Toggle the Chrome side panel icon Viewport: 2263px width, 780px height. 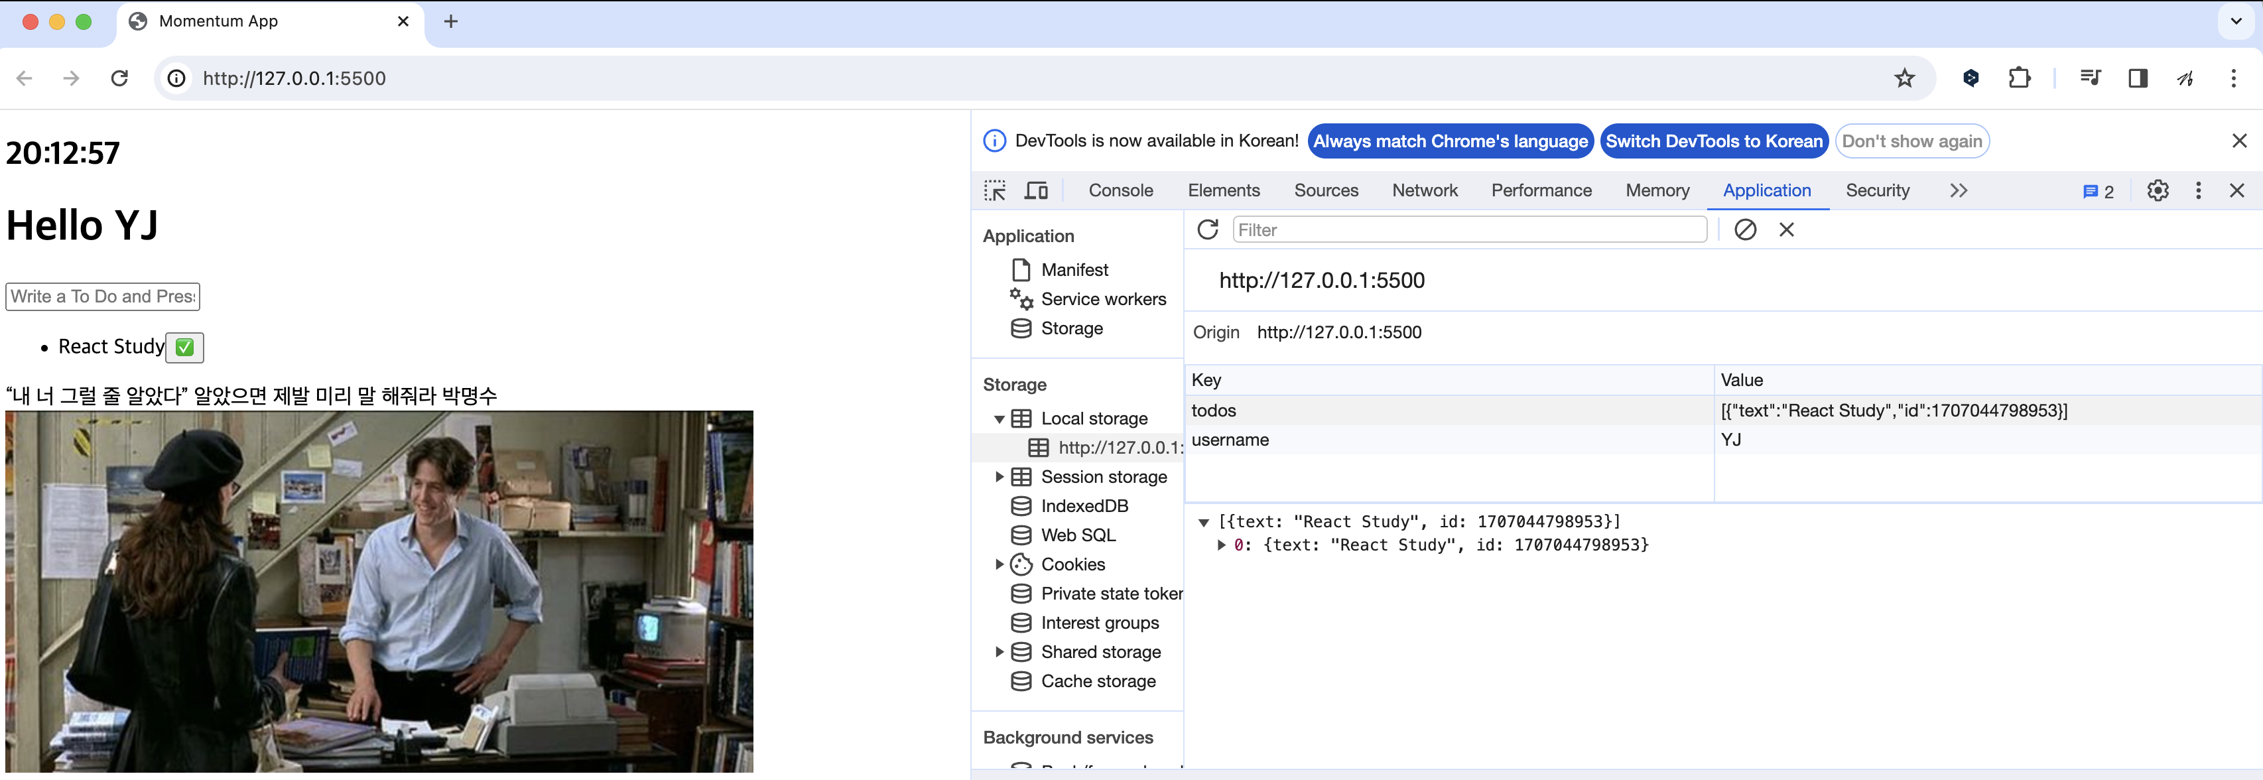point(2138,78)
